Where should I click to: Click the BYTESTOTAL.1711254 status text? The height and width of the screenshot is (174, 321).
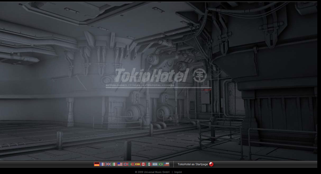(158, 85)
